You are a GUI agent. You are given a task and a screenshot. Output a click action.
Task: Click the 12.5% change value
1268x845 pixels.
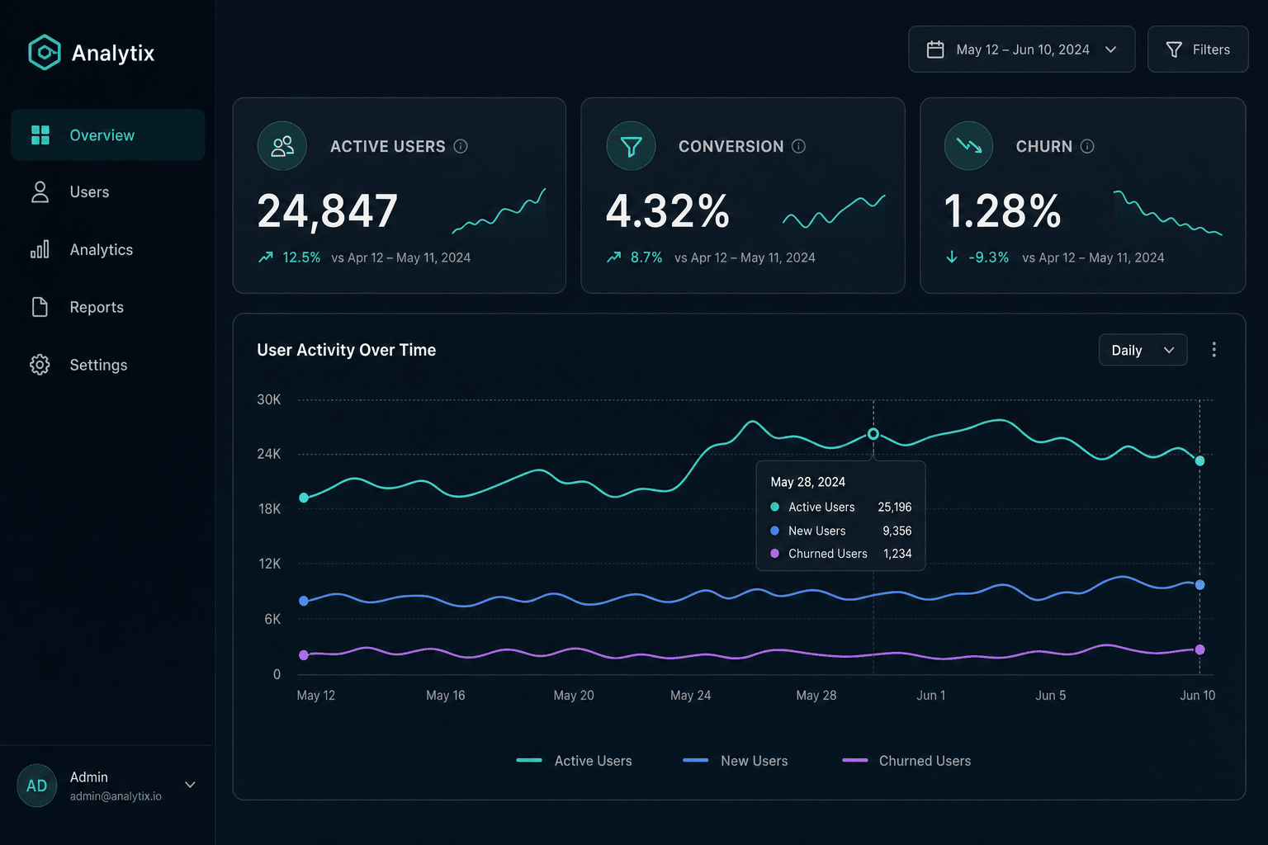pos(301,257)
